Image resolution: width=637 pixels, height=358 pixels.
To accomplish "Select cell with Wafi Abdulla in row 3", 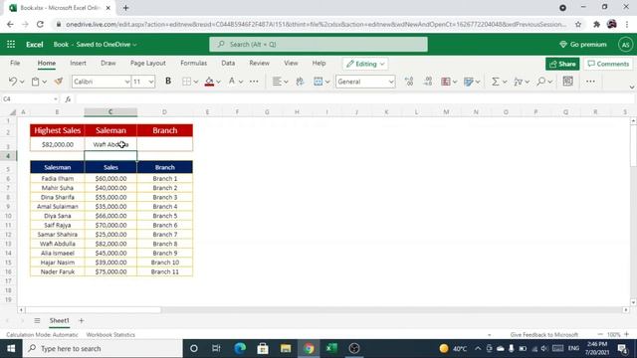I will (110, 144).
